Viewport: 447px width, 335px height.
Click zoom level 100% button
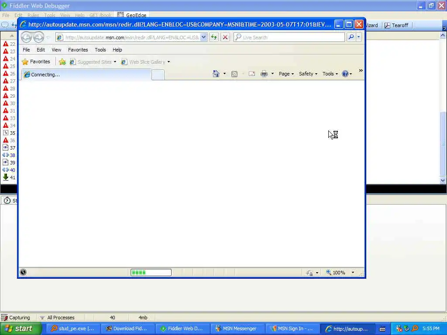[336, 273]
